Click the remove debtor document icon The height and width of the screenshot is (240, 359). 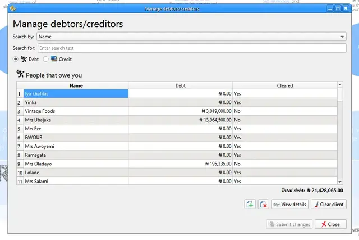[263, 204]
